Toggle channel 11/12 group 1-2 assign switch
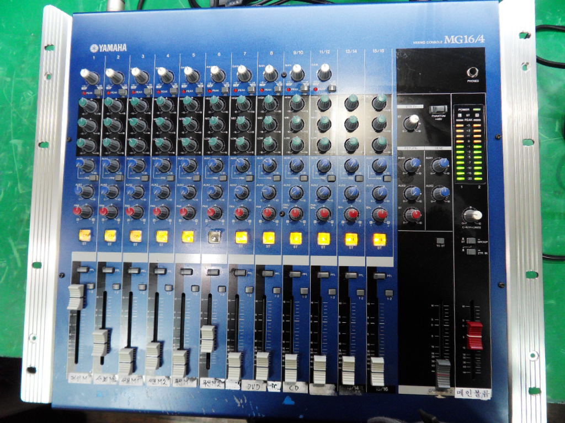This screenshot has height=423, width=565. [332, 292]
